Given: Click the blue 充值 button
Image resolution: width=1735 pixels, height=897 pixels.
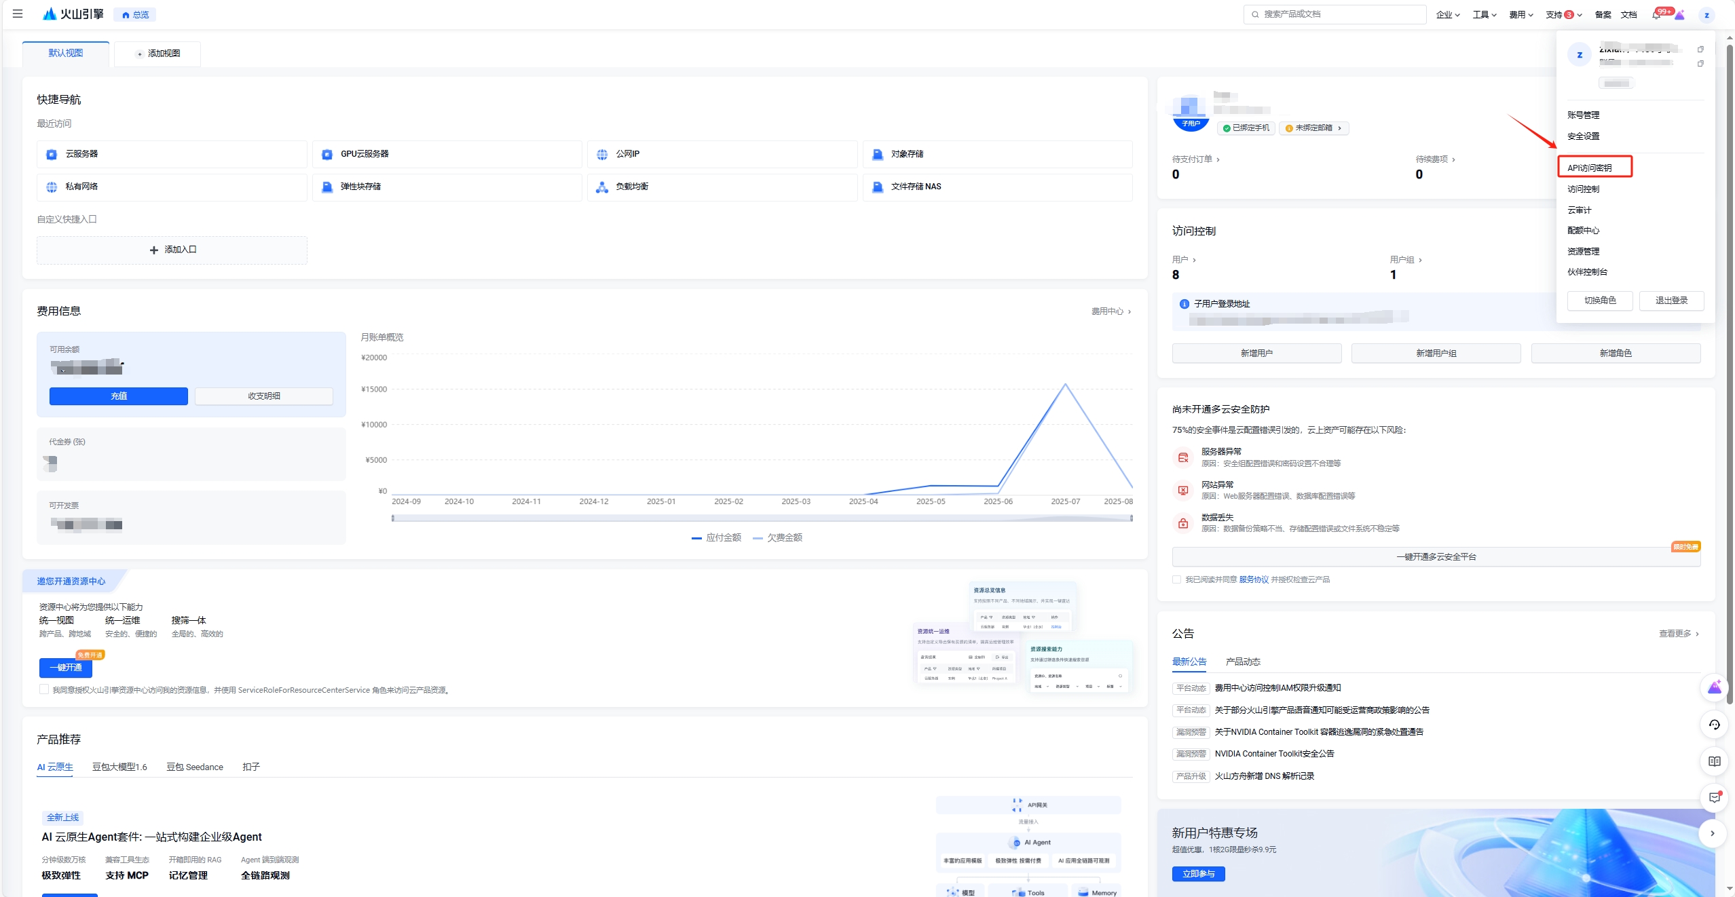Looking at the screenshot, I should tap(119, 396).
